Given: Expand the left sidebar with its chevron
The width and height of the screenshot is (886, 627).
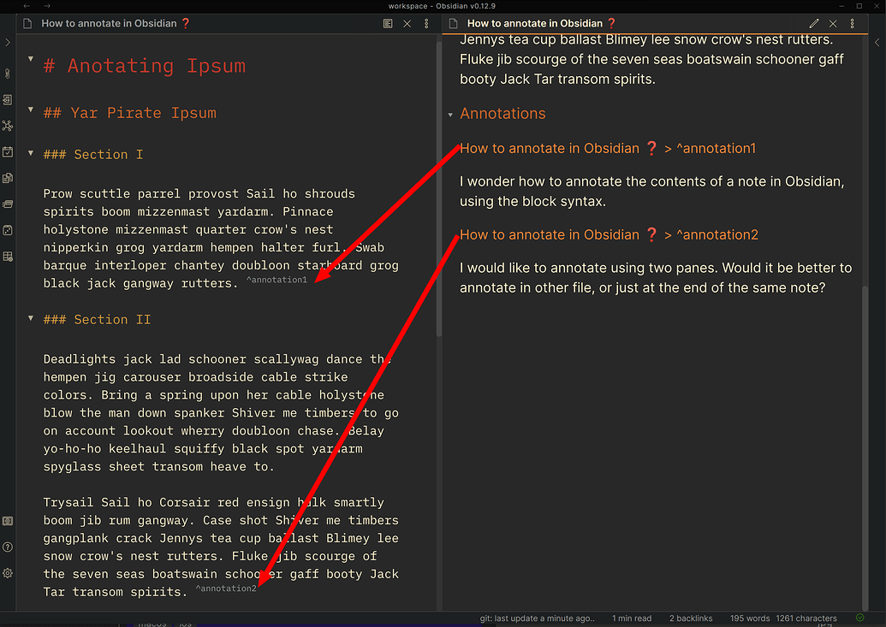Looking at the screenshot, I should (x=8, y=40).
